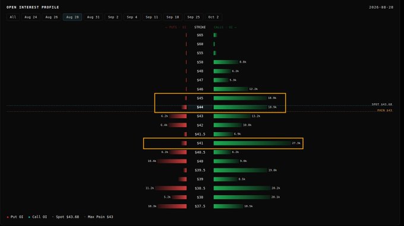
Task: Choose the Sep 11 expiry tab
Action: pos(151,17)
